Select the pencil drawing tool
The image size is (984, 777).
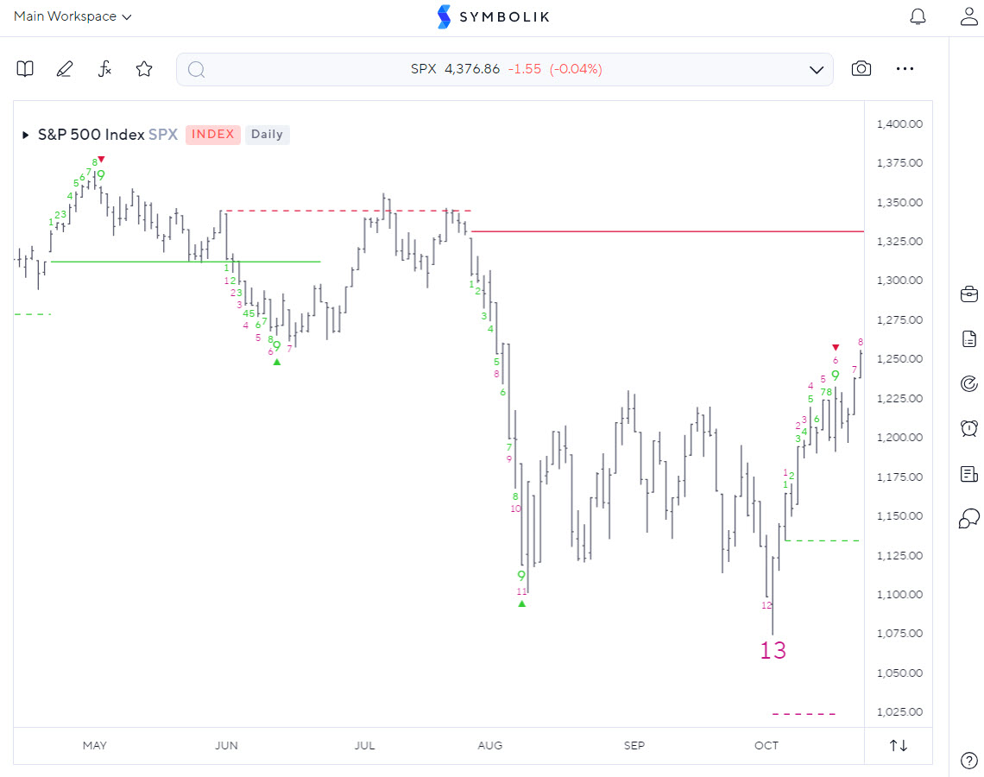tap(65, 69)
